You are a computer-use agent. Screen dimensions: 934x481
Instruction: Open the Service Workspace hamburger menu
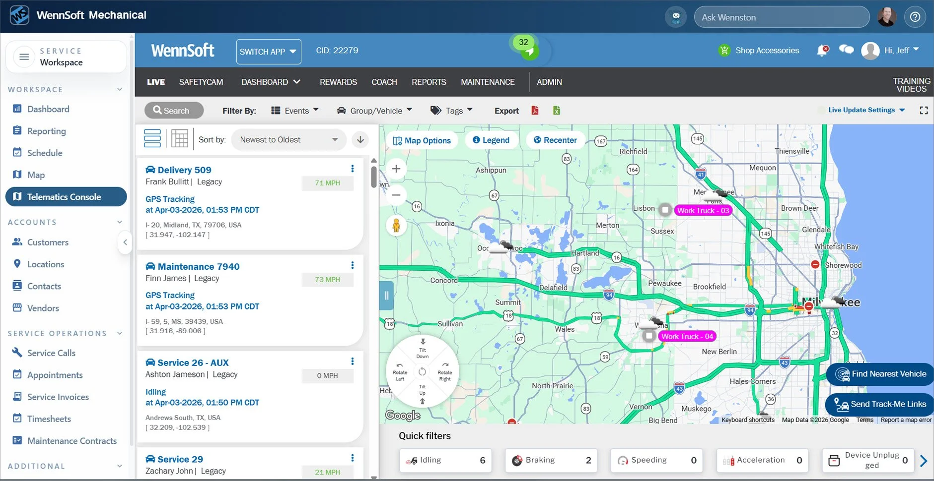(x=24, y=57)
